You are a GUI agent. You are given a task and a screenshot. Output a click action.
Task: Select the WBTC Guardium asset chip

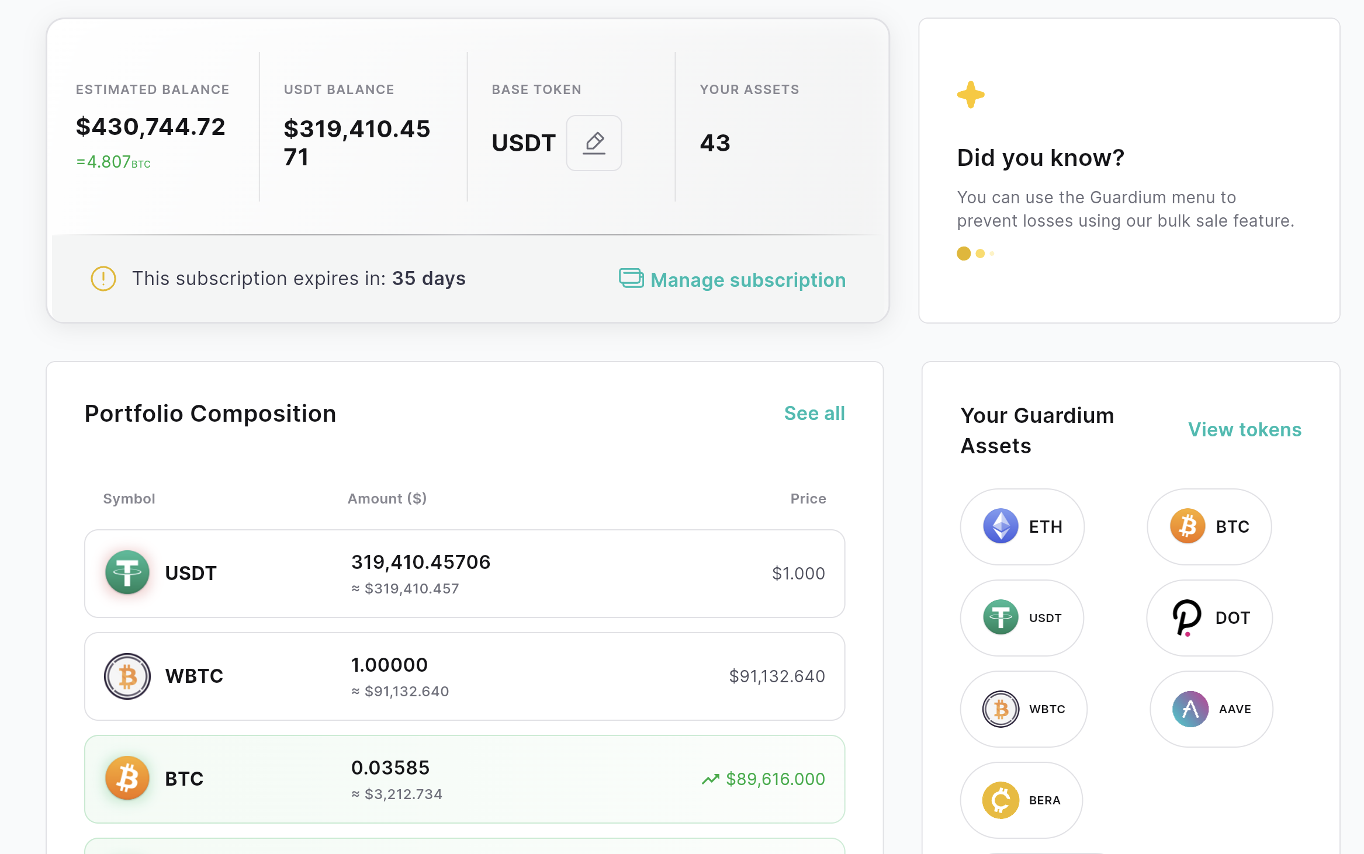click(x=1023, y=709)
